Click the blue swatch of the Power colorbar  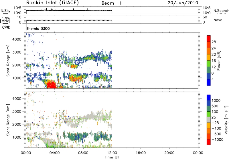[209, 82]
